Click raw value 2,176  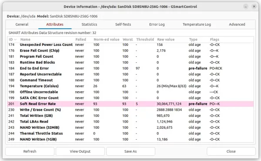click(x=161, y=51)
